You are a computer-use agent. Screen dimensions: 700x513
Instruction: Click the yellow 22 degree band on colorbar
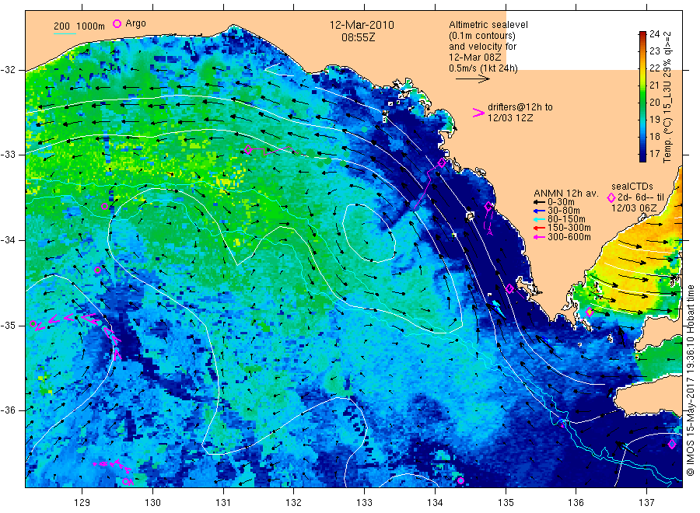643,68
